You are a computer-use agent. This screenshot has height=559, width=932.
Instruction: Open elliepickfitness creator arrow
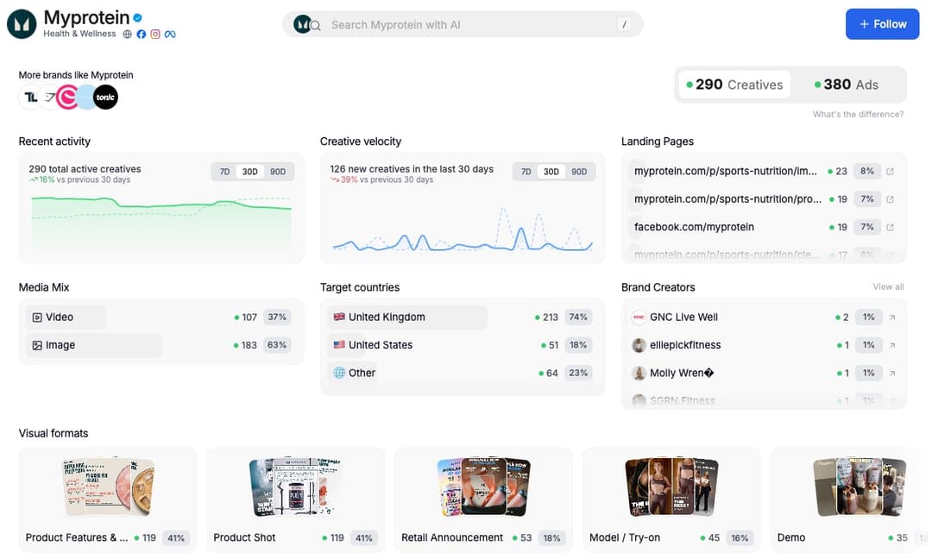point(892,345)
